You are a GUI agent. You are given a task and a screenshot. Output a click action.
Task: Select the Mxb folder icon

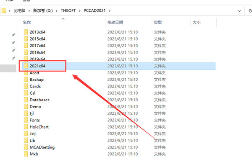tap(26, 154)
